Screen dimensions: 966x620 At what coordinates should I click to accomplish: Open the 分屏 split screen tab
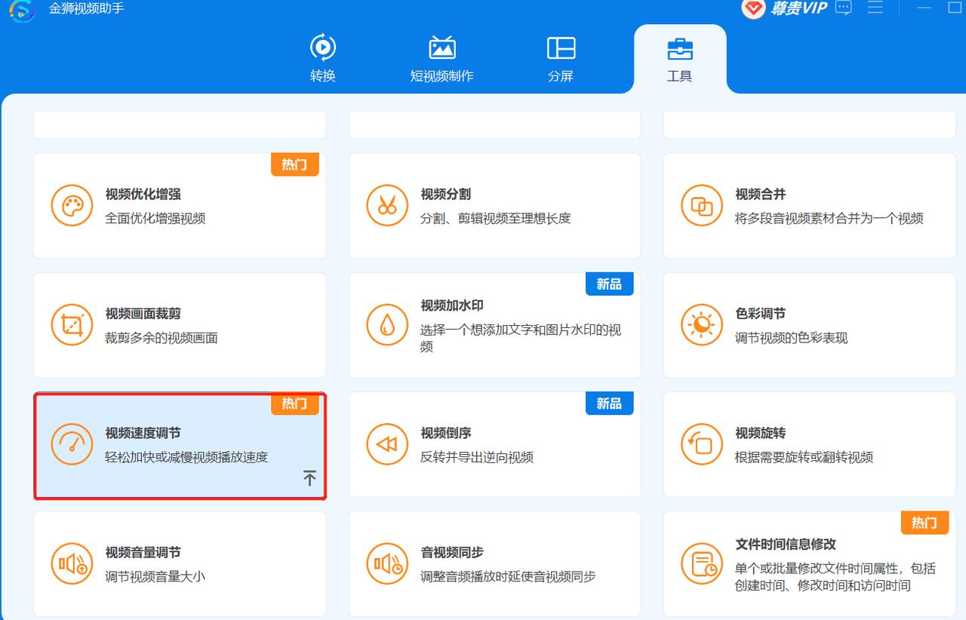[x=560, y=59]
